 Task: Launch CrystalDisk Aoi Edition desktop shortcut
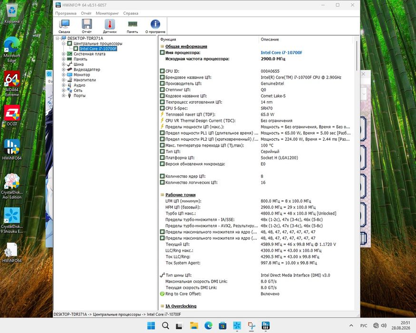click(x=12, y=186)
